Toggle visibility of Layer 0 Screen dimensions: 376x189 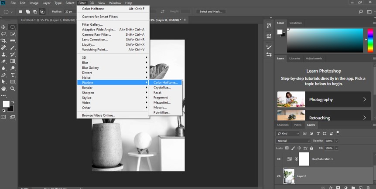click(x=279, y=176)
